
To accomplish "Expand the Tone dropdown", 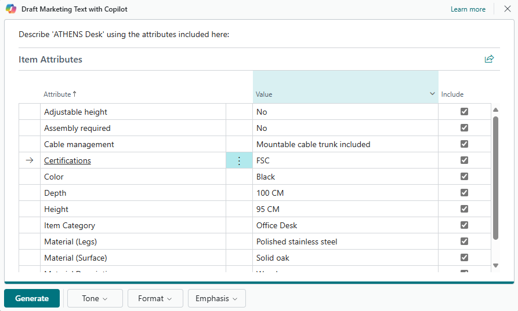I will point(95,298).
